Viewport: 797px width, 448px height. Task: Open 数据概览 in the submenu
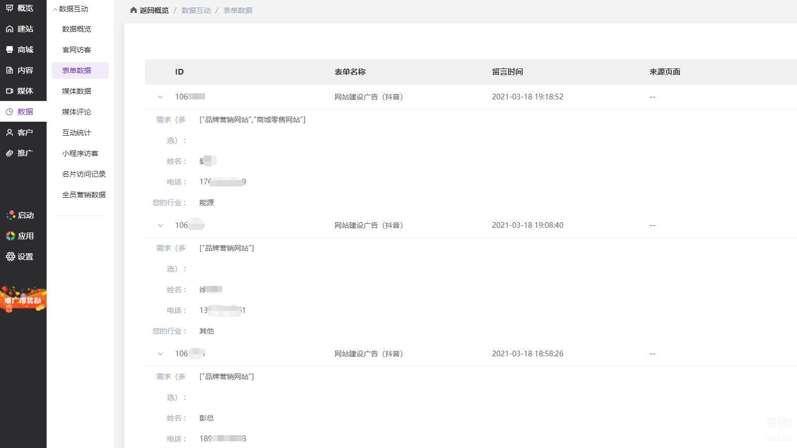77,29
